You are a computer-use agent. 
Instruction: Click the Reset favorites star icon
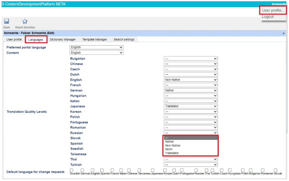25,22
